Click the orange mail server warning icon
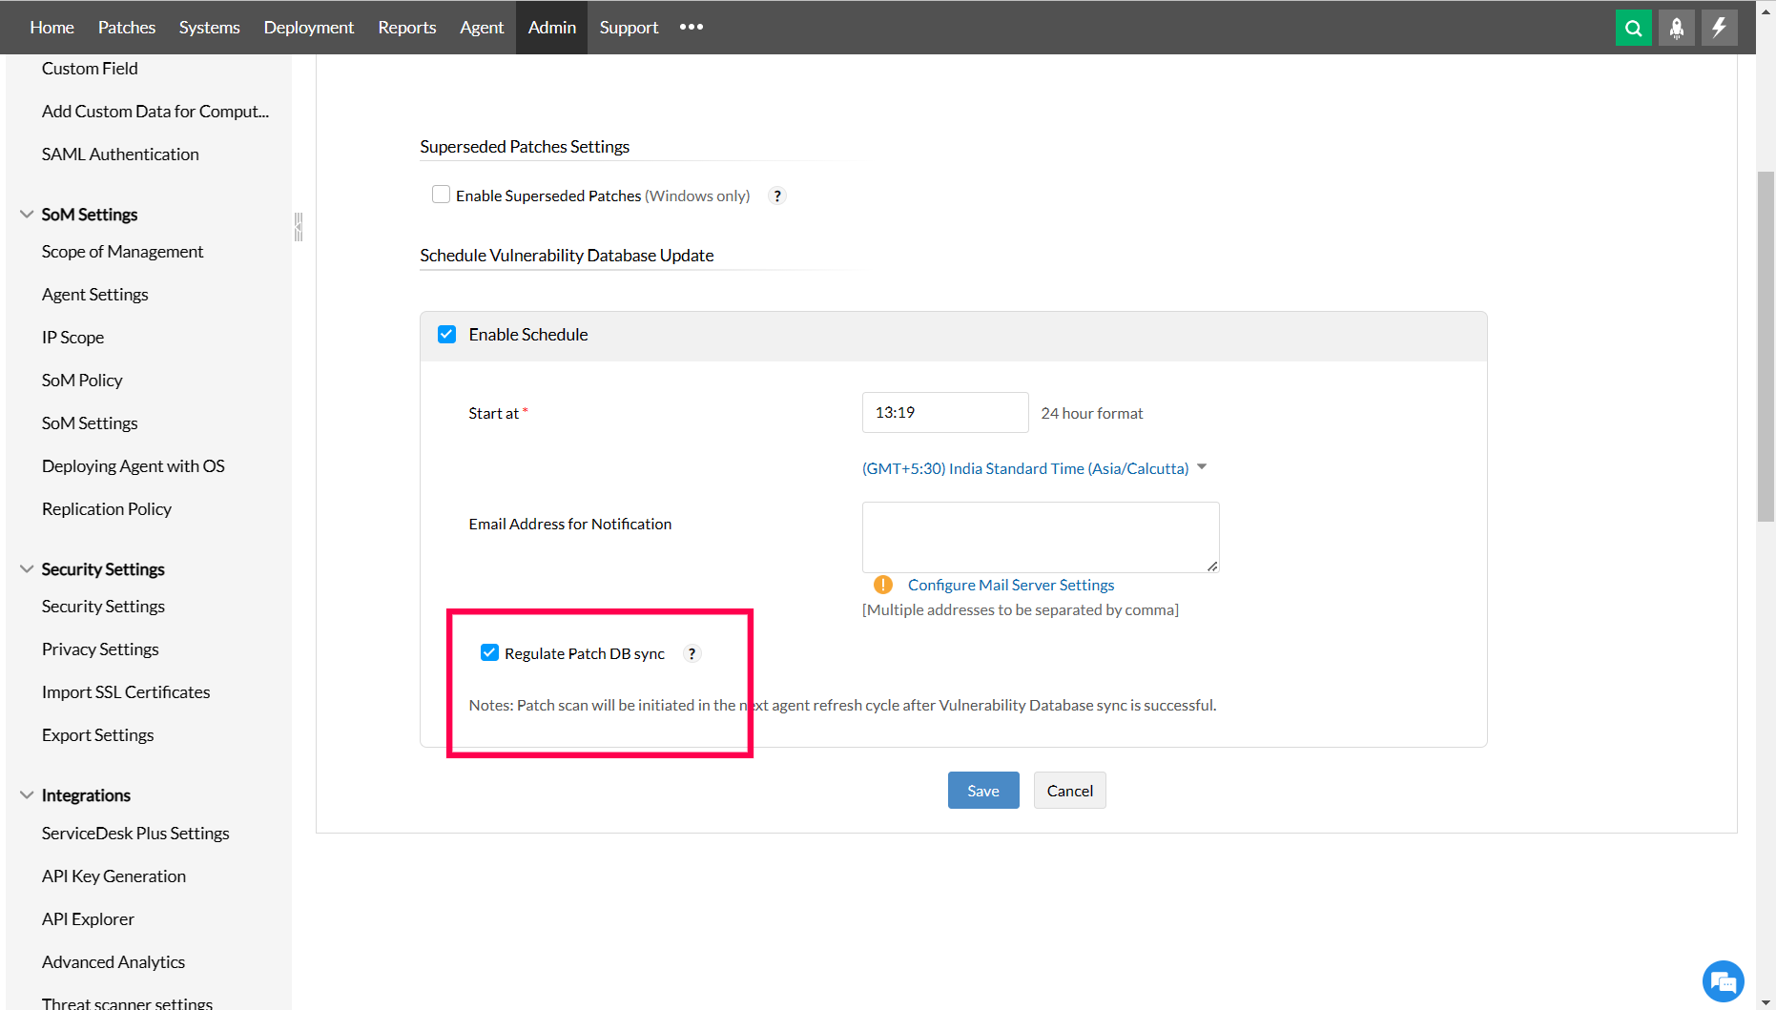This screenshot has height=1010, width=1776. (x=883, y=585)
